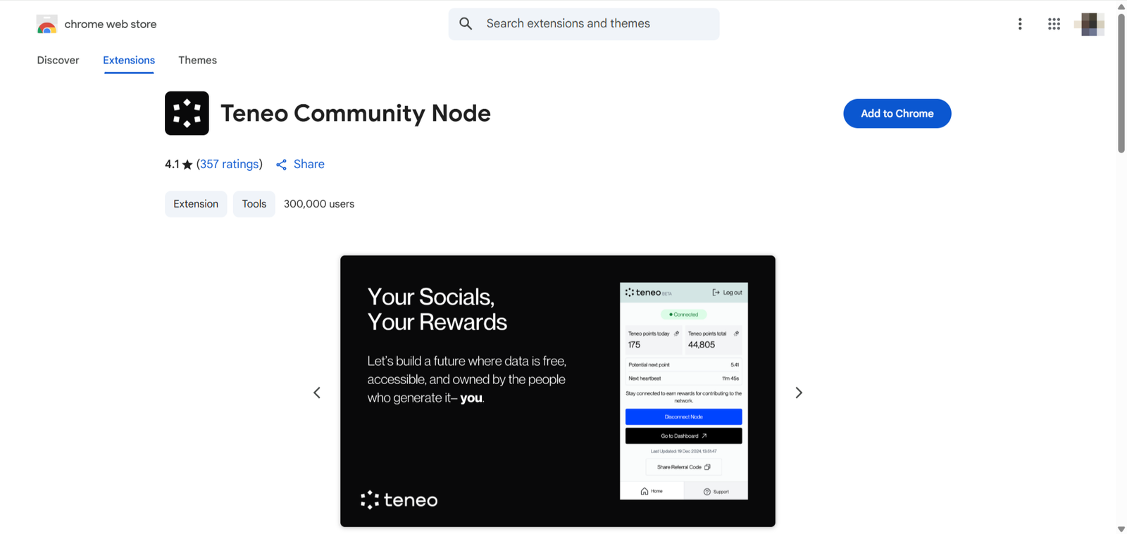Open the Google apps grid

[x=1054, y=24]
